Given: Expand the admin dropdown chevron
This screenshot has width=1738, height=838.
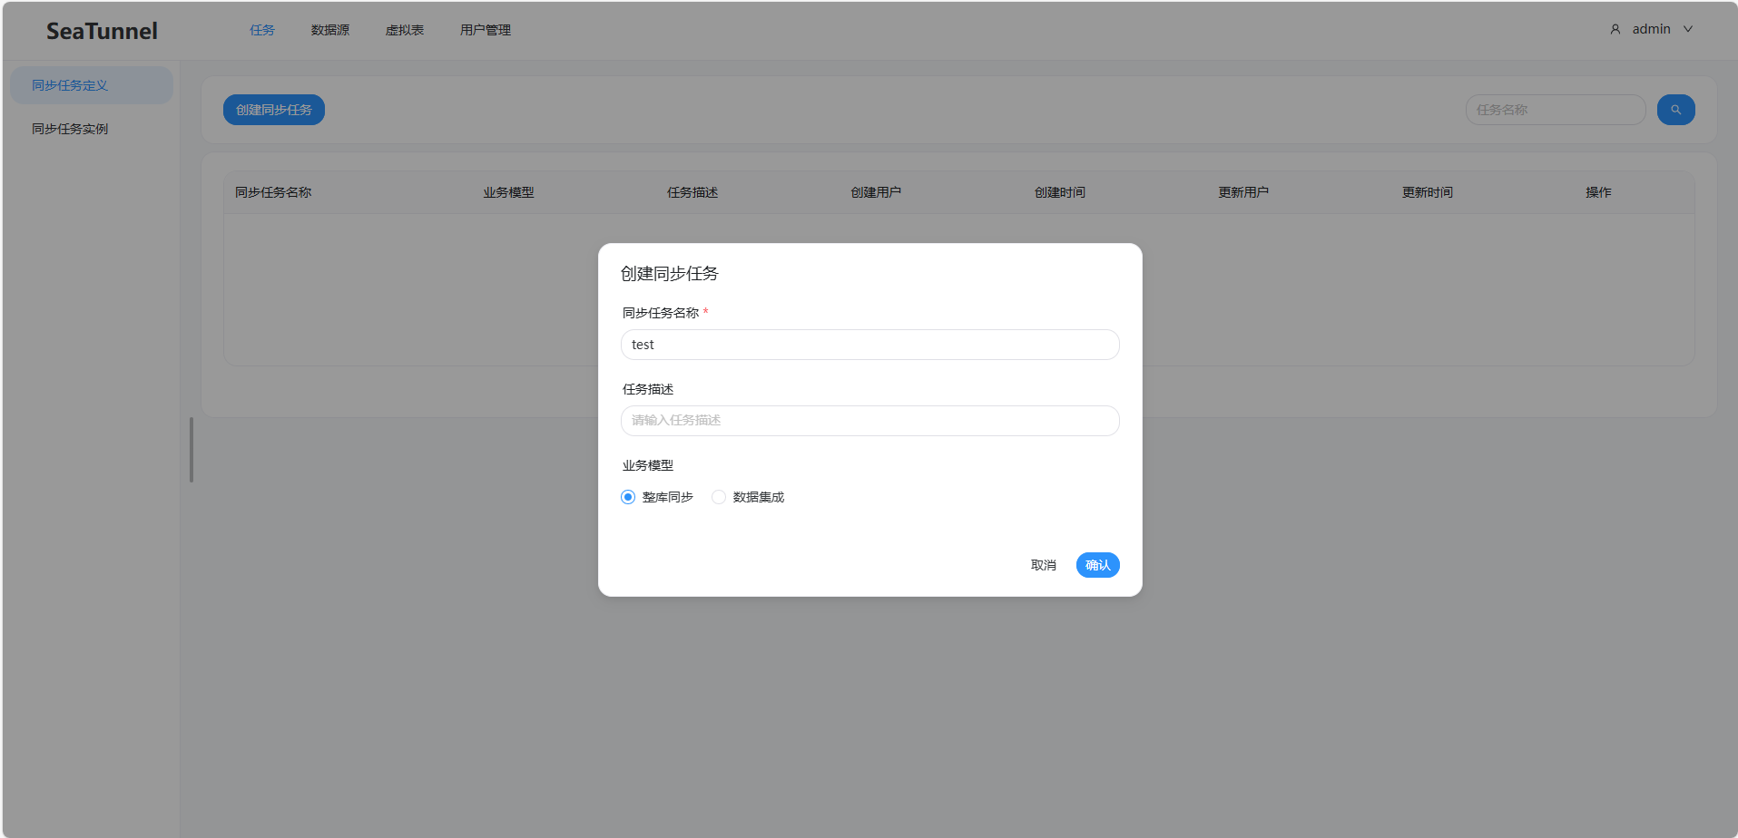Looking at the screenshot, I should tap(1688, 29).
